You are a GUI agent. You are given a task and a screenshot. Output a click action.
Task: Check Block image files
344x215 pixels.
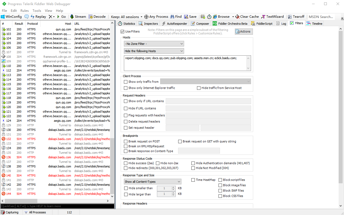point(220,185)
